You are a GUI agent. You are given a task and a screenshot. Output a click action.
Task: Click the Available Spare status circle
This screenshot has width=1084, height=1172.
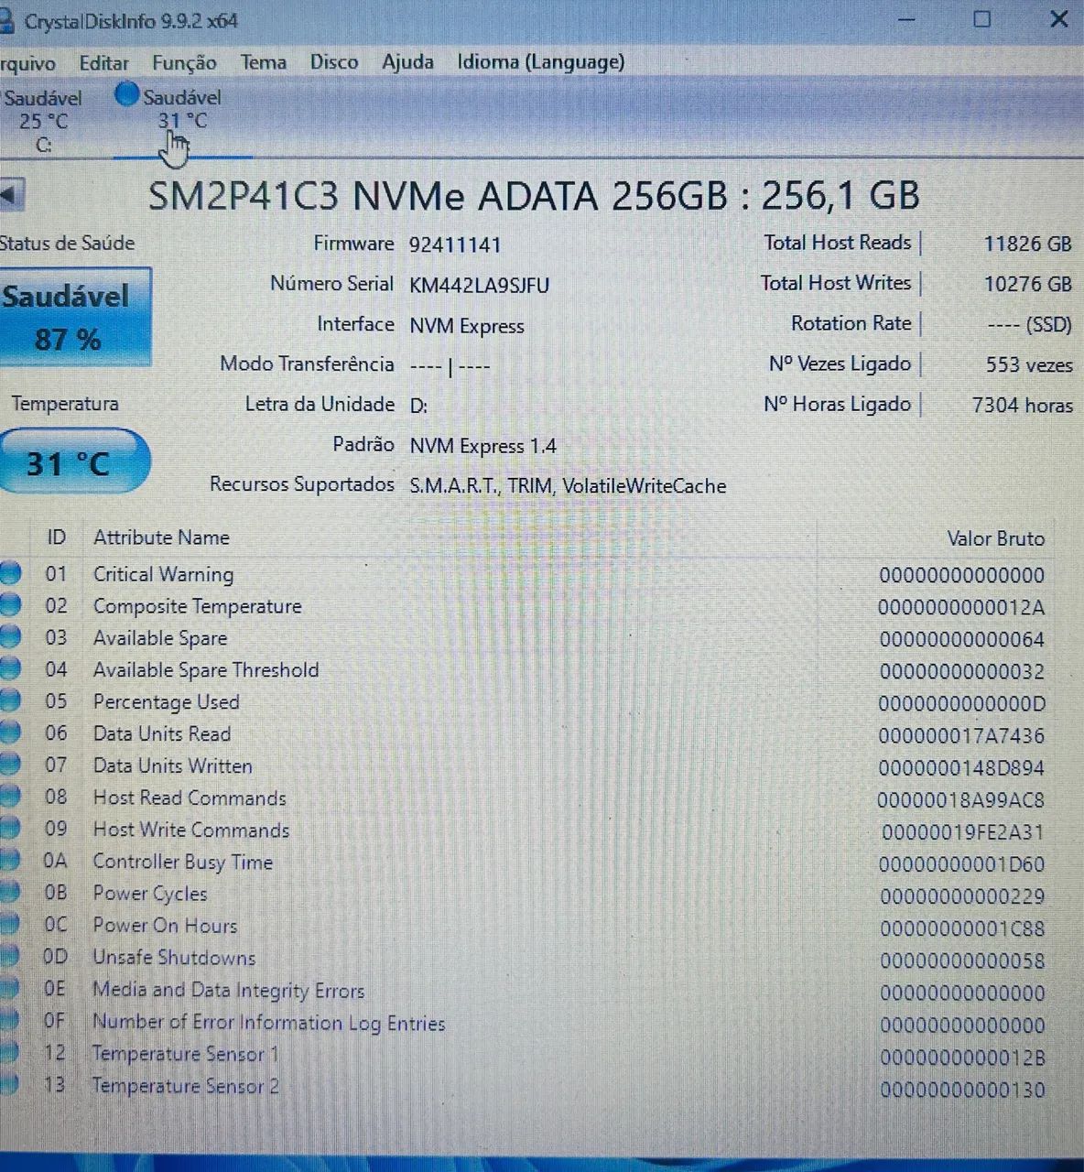9,638
